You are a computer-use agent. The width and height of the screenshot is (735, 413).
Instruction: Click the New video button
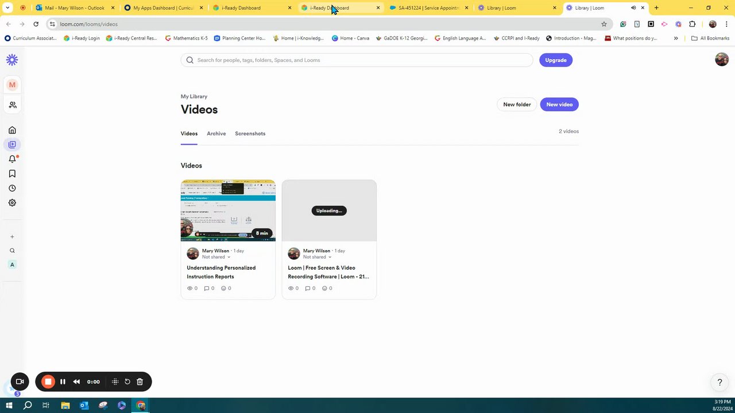[559, 104]
